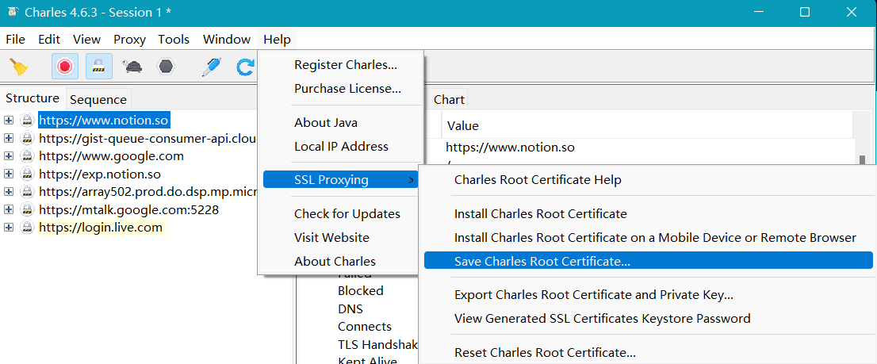The image size is (877, 364).
Task: Choose Purchase License... menu entry
Action: tap(347, 88)
